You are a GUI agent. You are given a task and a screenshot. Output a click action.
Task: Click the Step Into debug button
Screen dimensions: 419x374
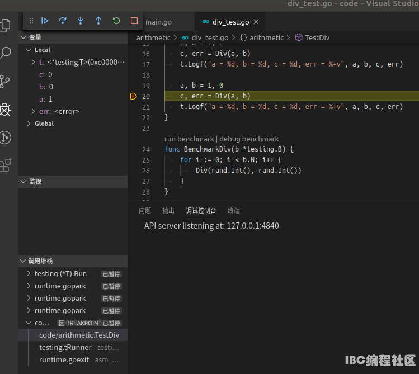[x=81, y=21]
